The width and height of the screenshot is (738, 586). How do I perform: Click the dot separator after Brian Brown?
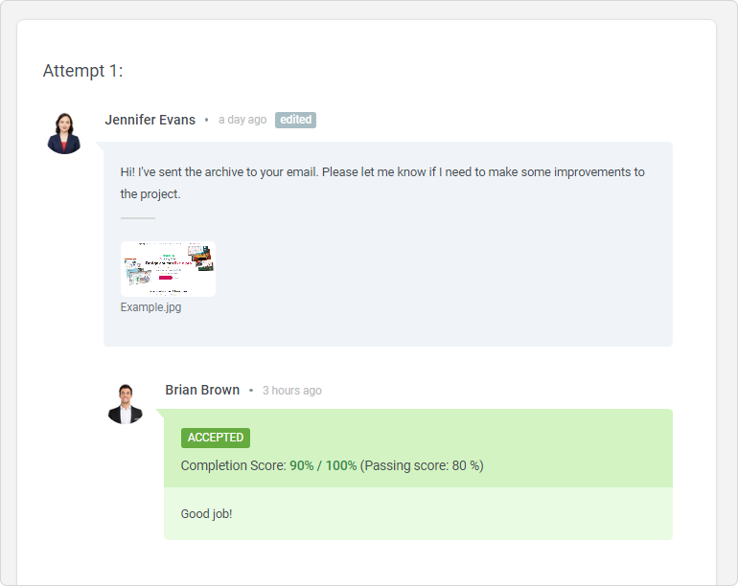pos(251,391)
